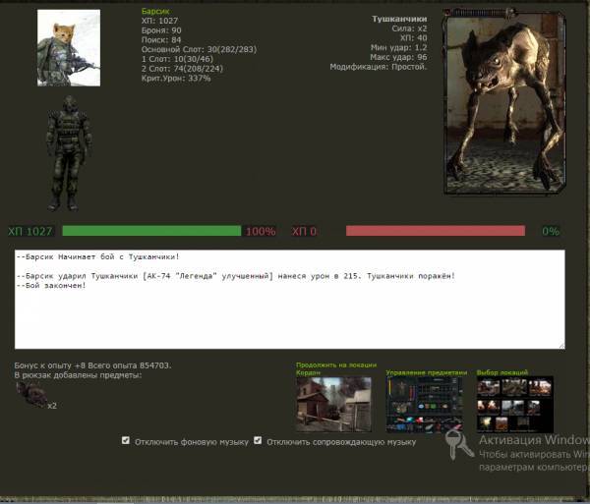Click the В рюкзак добавлены предметы text

pyautogui.click(x=78, y=375)
